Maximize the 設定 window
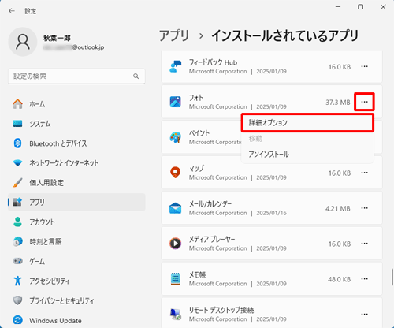394x328 pixels. (361, 7)
